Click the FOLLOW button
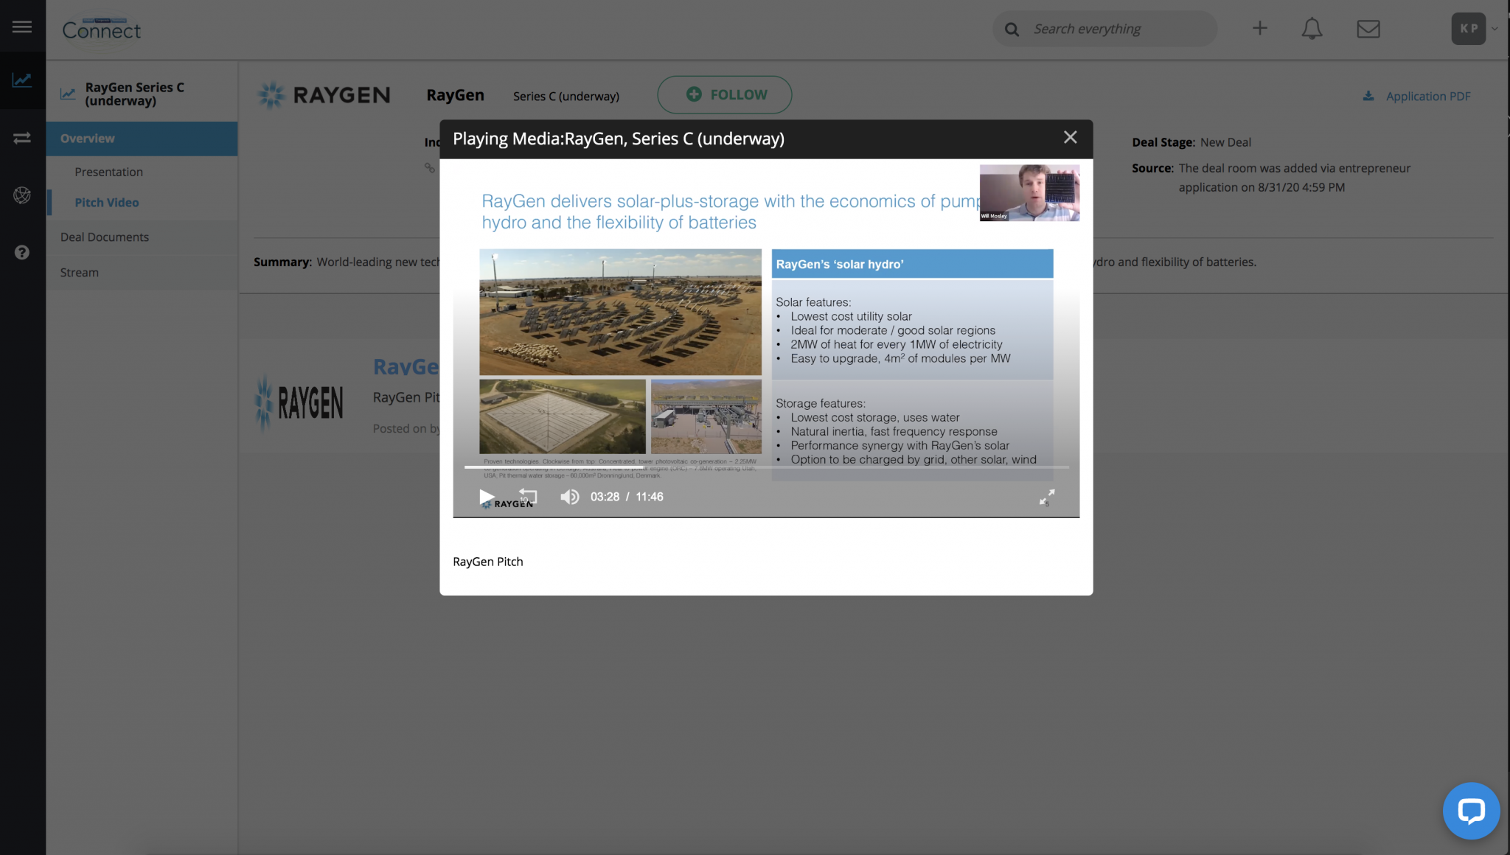 click(724, 95)
